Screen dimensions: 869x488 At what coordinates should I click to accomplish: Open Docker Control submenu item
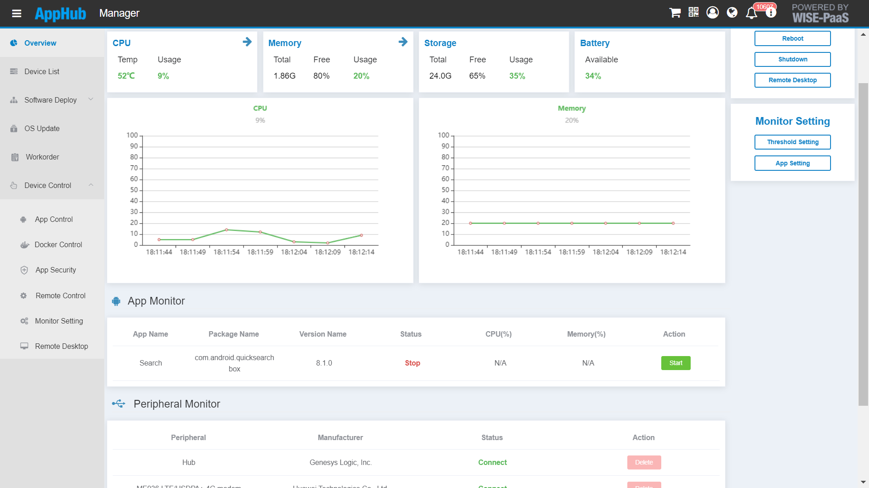pyautogui.click(x=52, y=244)
